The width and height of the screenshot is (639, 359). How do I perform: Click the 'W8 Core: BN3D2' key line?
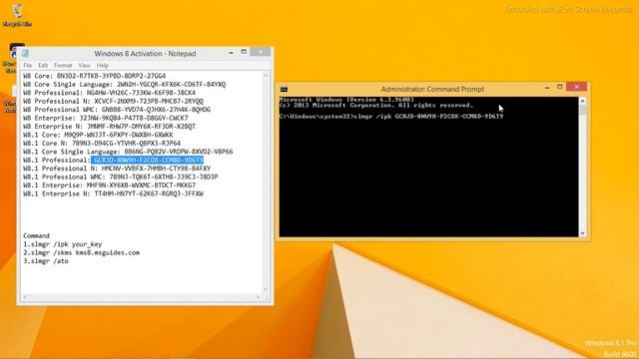point(94,76)
